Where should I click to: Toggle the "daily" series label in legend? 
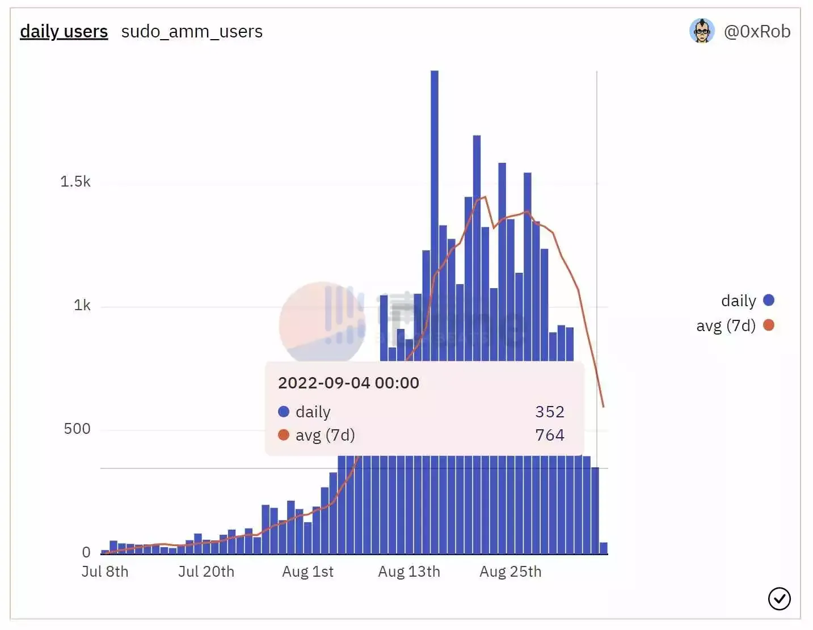coord(738,301)
